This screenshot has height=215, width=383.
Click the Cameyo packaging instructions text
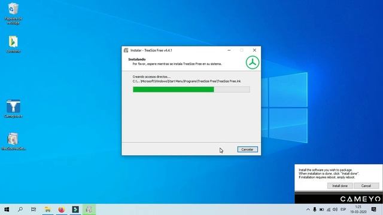(329, 174)
